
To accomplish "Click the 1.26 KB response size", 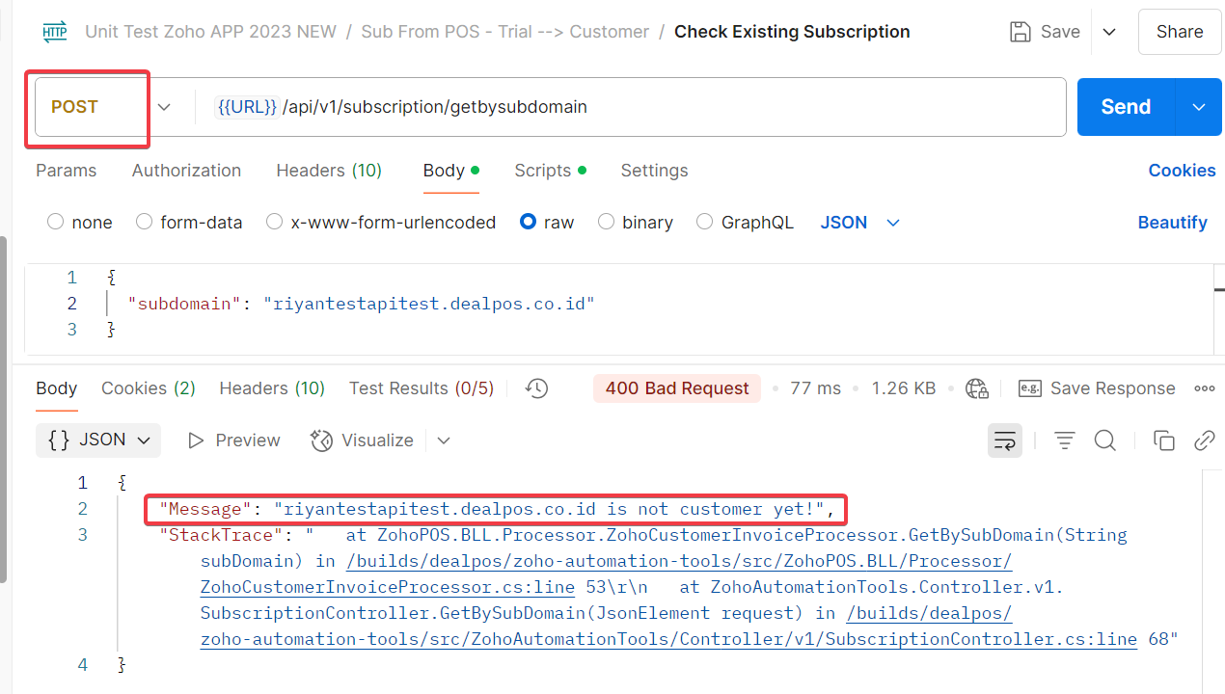I will point(904,388).
